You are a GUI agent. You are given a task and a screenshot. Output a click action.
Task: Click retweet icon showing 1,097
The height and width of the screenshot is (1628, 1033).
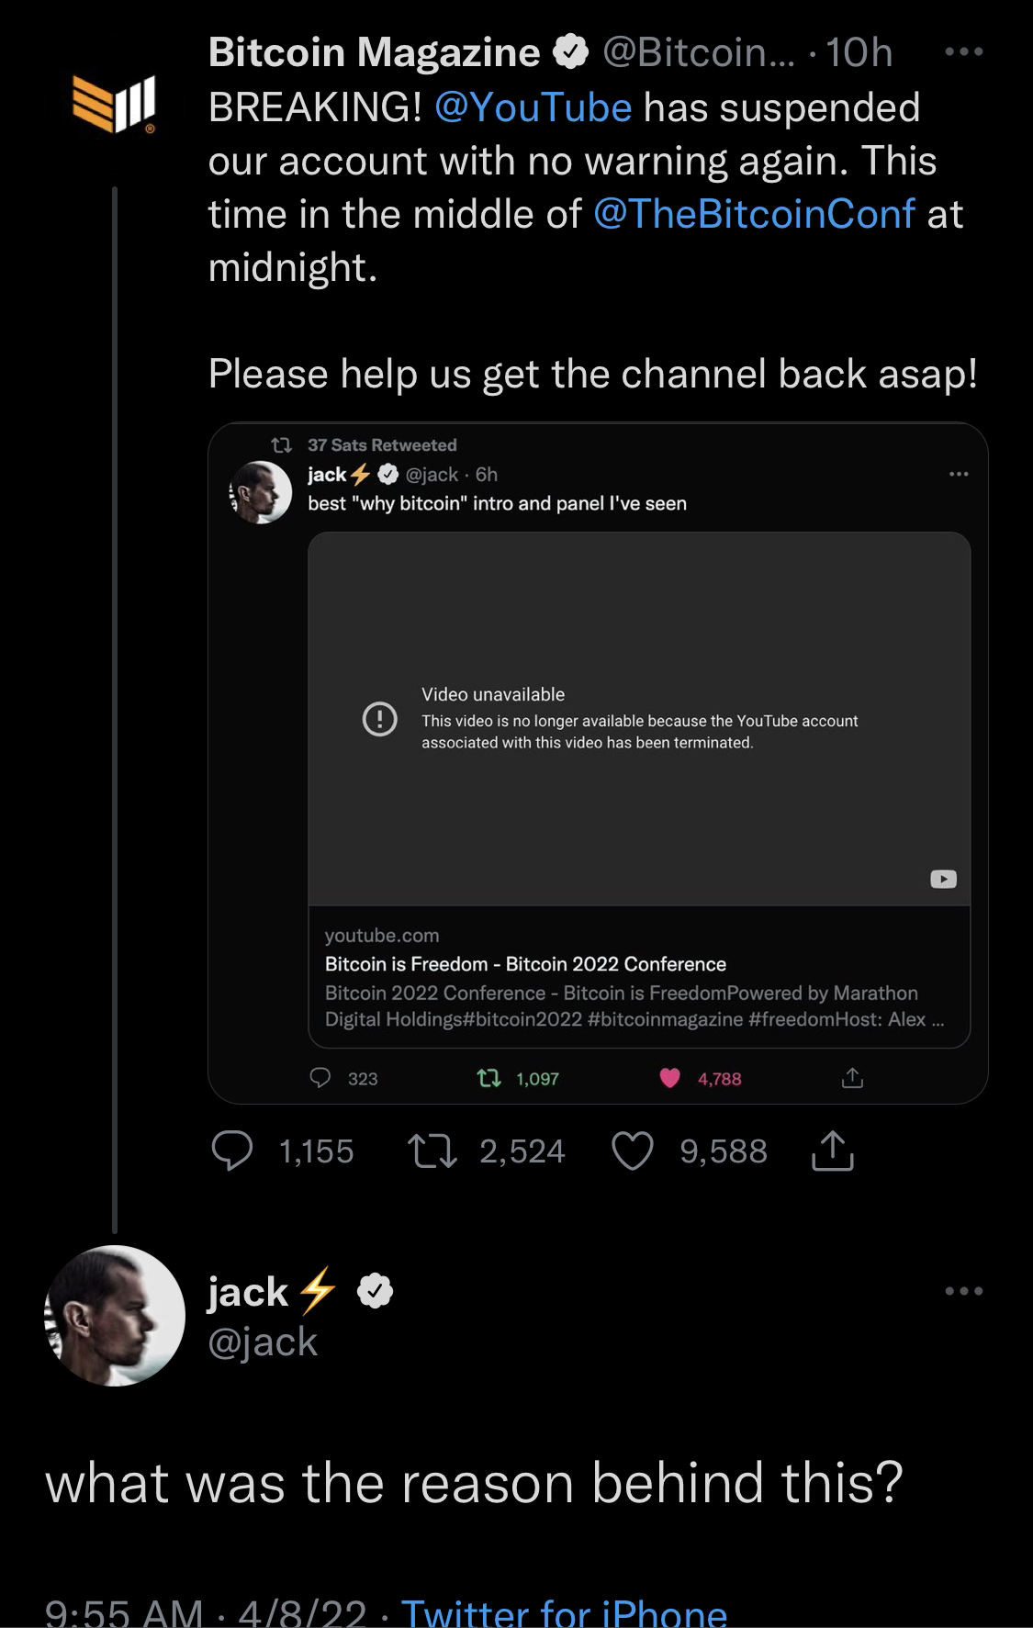tap(489, 1078)
